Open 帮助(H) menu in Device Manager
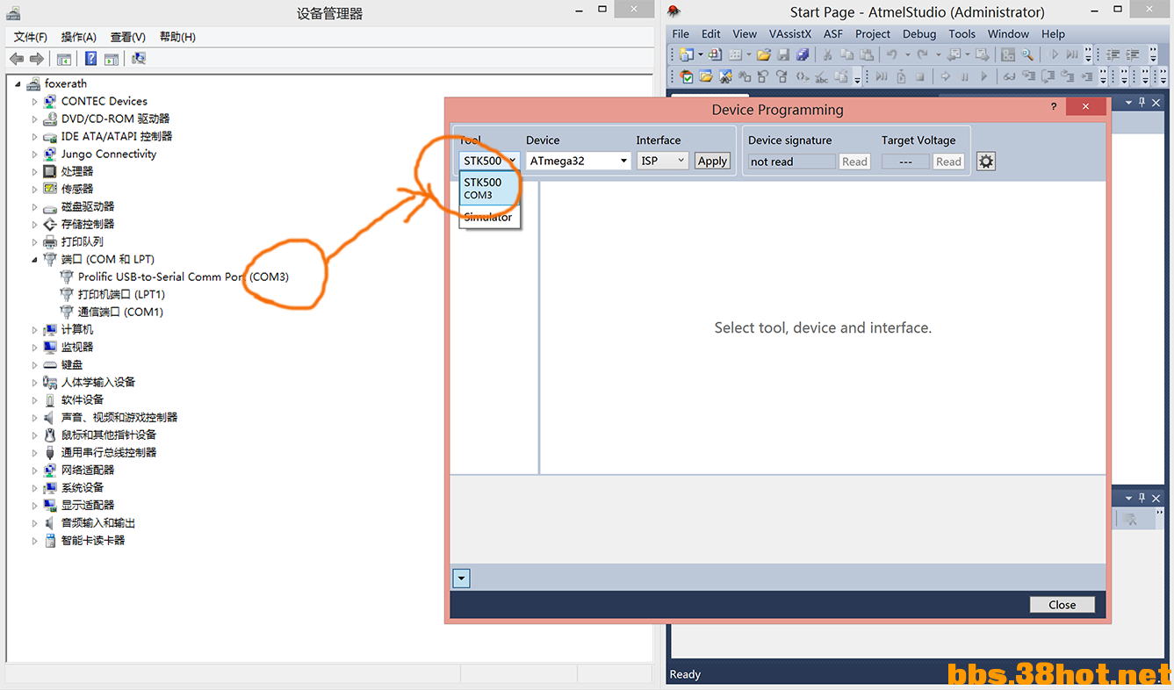 [177, 37]
